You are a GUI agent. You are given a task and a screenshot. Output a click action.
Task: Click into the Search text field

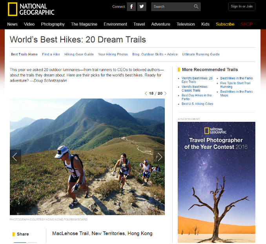(173, 7)
